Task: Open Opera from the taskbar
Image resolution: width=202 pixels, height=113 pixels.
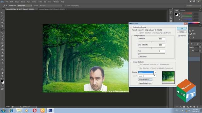Action: (x=34, y=110)
